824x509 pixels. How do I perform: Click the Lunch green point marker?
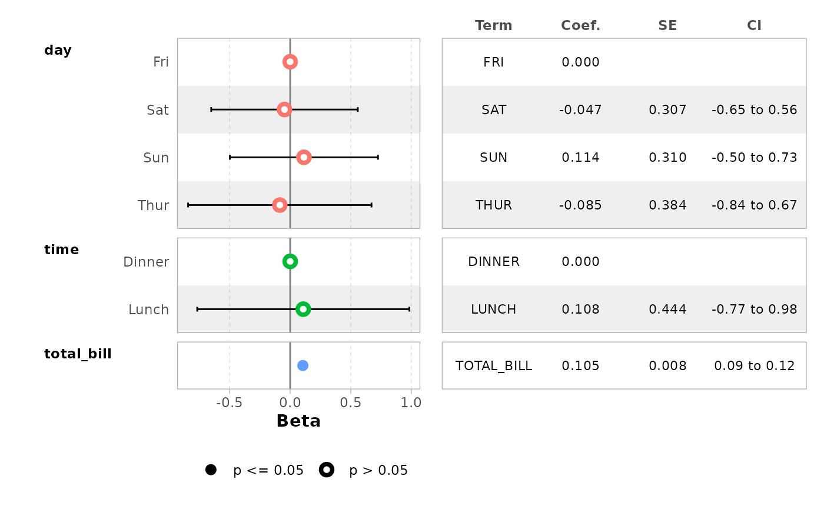coord(303,309)
